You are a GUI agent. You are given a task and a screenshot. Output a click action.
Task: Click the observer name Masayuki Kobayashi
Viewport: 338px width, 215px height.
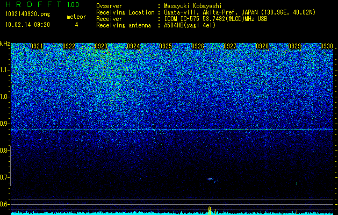click(193, 6)
